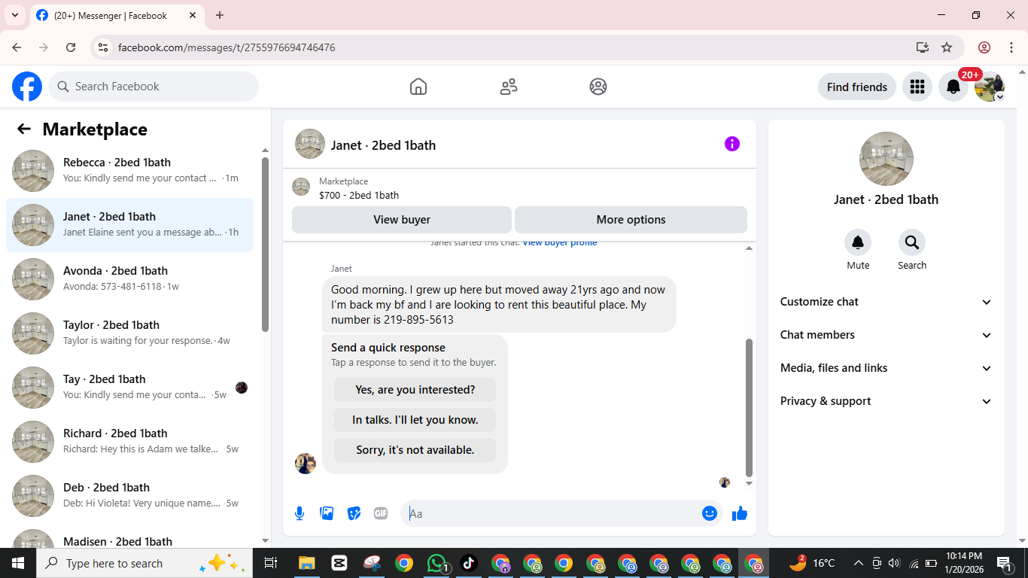Open the Deb · 2bed 1bath conversation
This screenshot has width=1028, height=578.
pos(129,496)
